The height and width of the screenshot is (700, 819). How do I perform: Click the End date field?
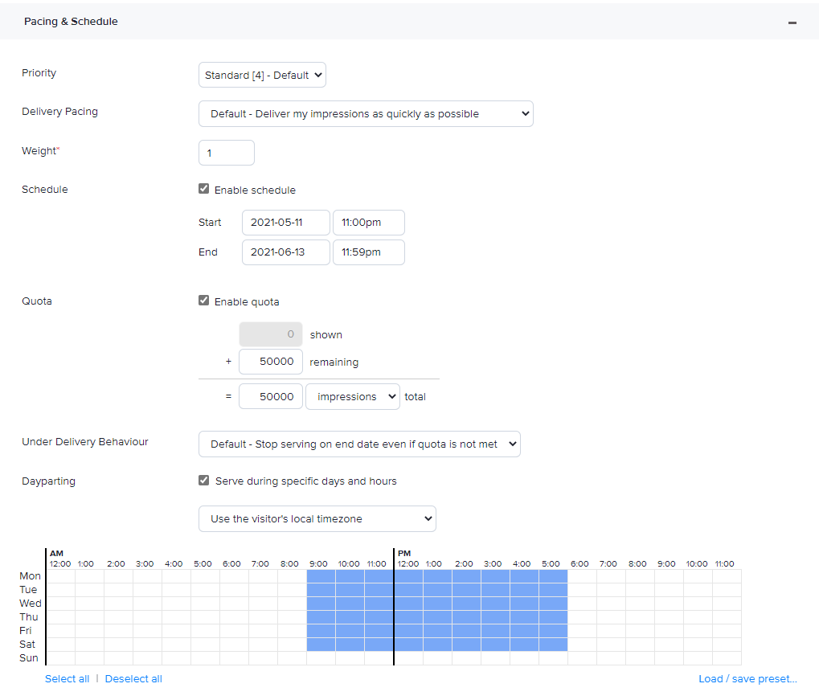[285, 252]
